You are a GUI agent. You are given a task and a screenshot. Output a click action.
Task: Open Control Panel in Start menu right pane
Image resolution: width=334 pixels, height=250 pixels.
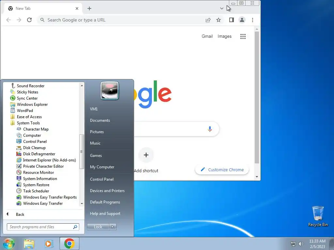[x=102, y=179]
